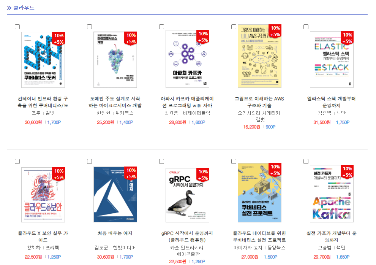This screenshot has height=265, width=376.
Task: Tick the checkbox above 마이크로서비스 개발 book
Action: 90,27
